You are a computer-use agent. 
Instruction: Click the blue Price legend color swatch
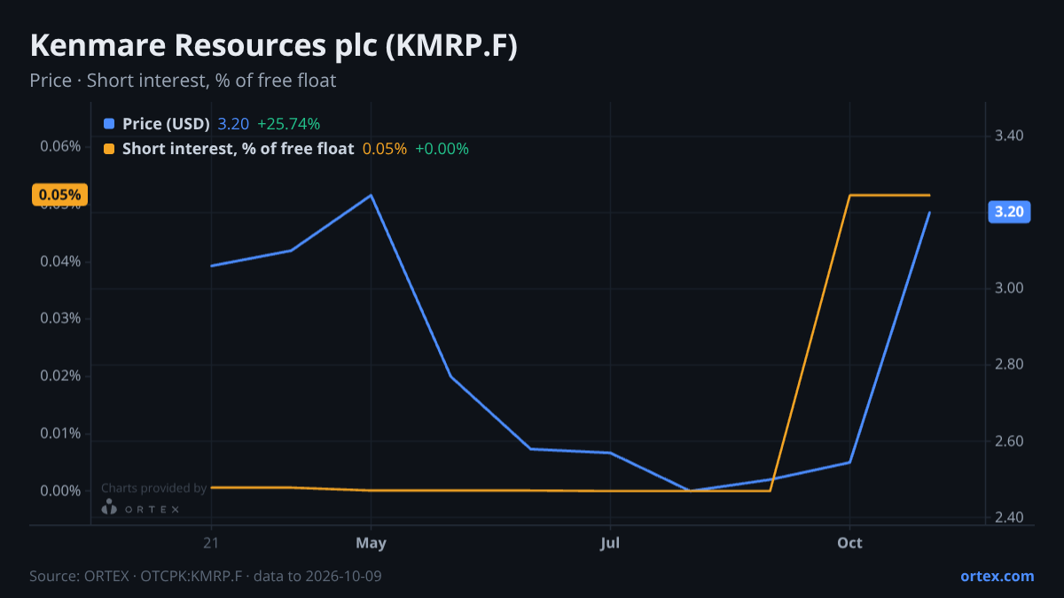[x=109, y=124]
